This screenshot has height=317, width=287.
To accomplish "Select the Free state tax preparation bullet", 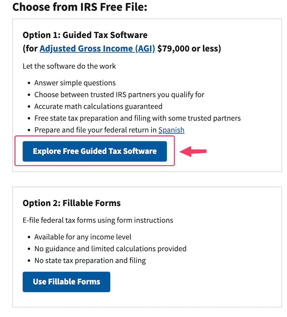I will click(137, 118).
